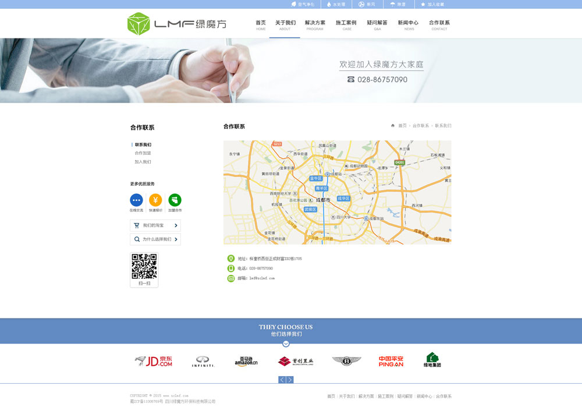
Task: Click the green mail icon beside 邮箱
Action: [231, 278]
